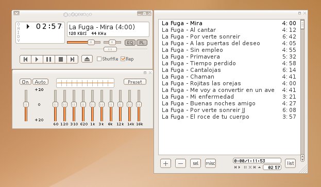Click the equalizer frequency graph display

85,83
